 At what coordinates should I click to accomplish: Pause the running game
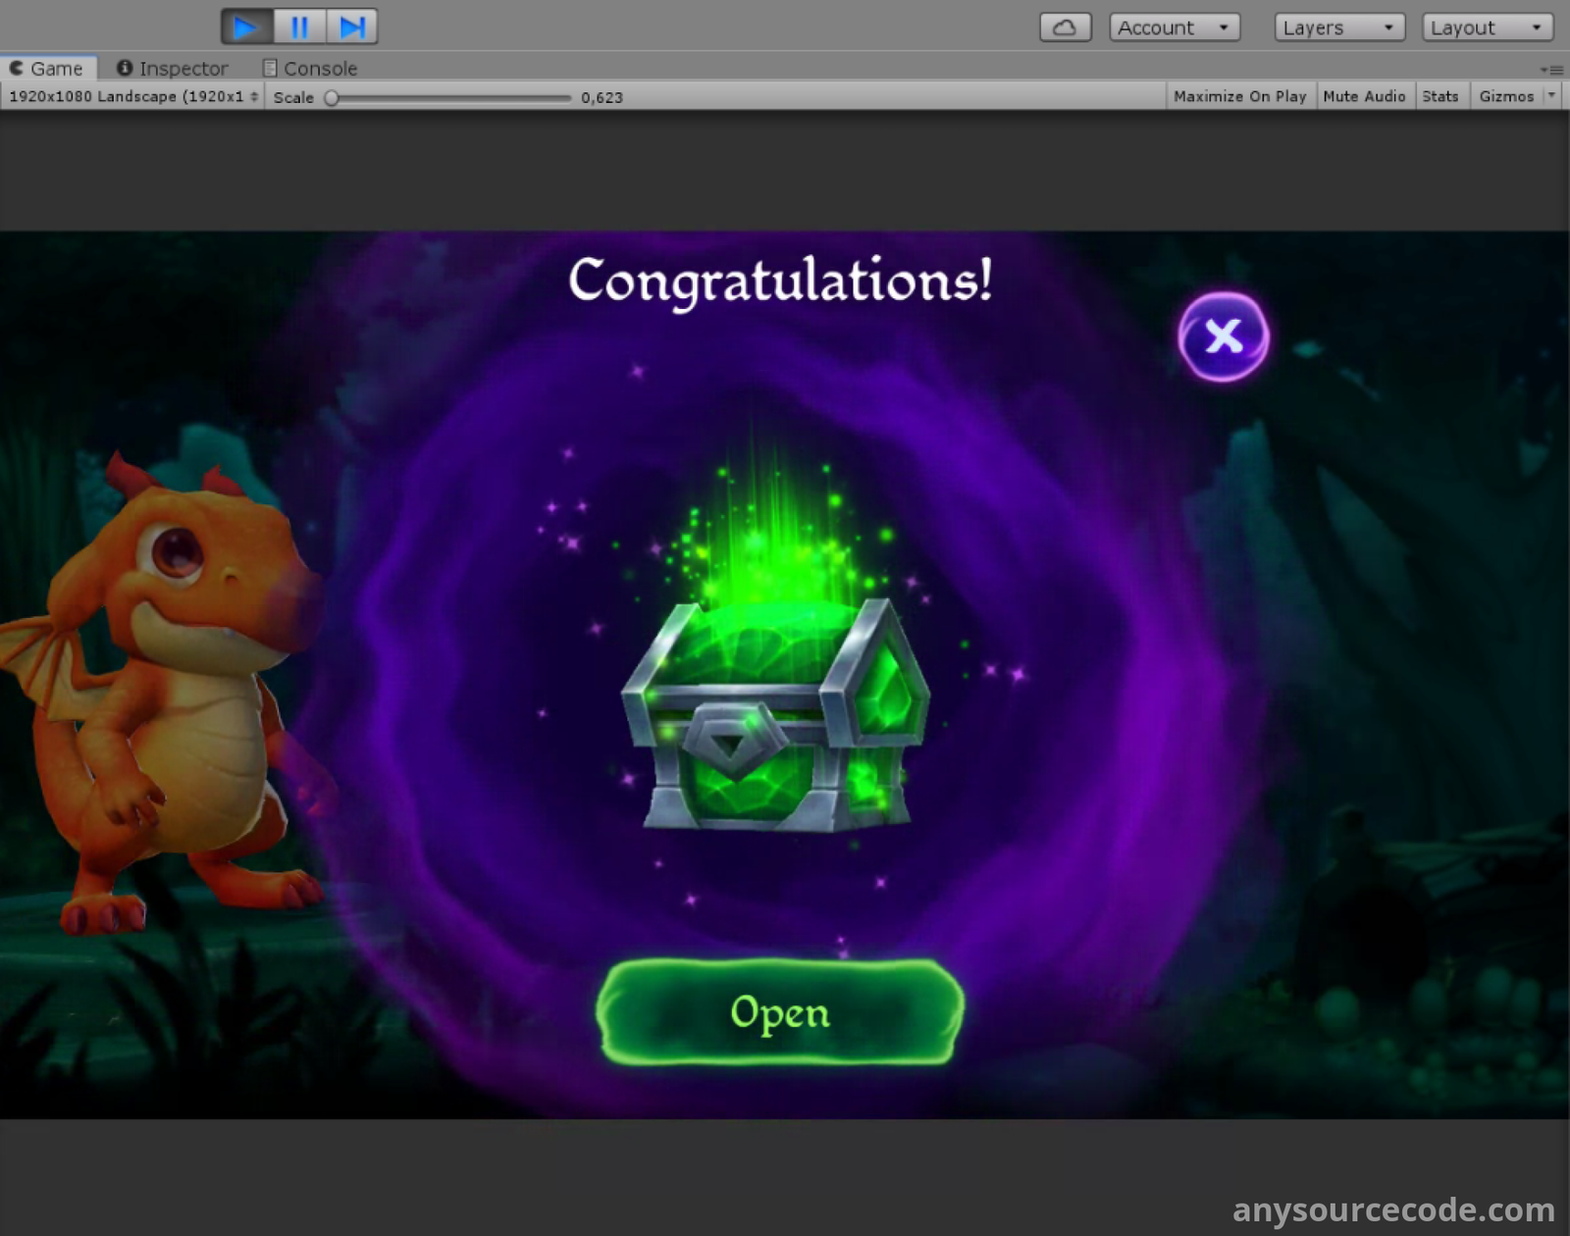tap(299, 26)
